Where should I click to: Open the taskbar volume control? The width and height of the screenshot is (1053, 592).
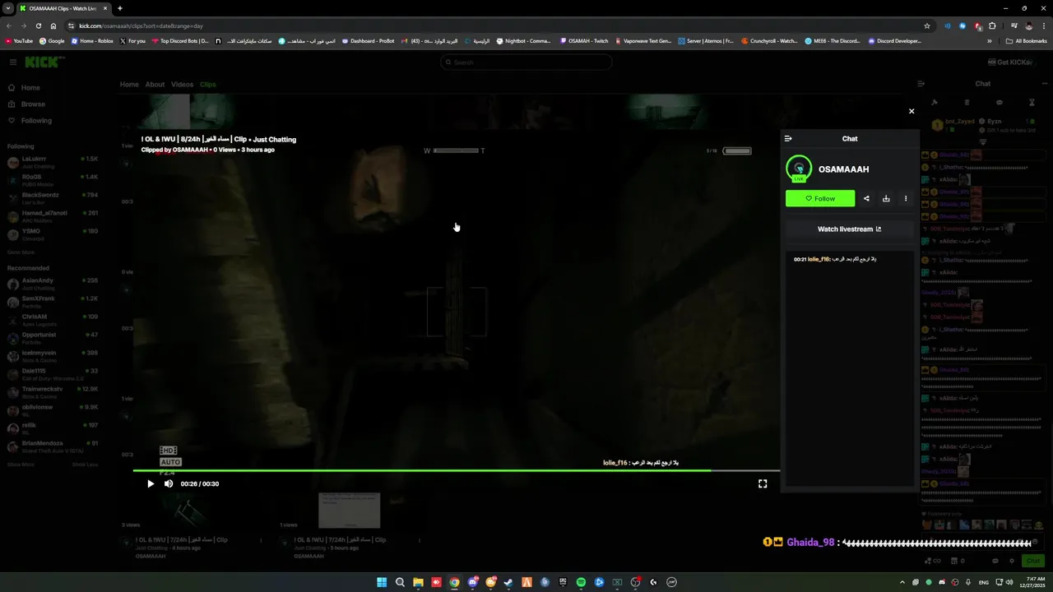(x=1011, y=582)
